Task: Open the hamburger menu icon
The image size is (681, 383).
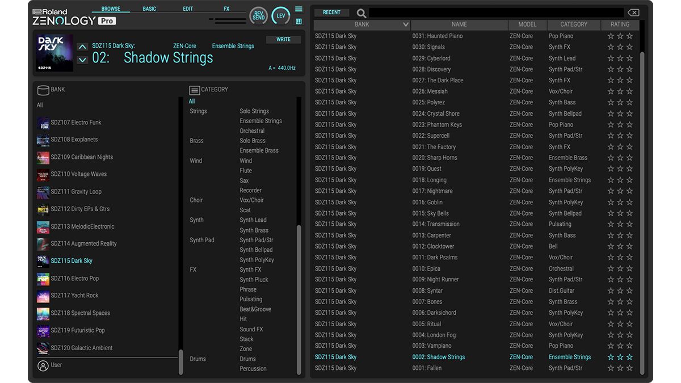Action: click(299, 9)
